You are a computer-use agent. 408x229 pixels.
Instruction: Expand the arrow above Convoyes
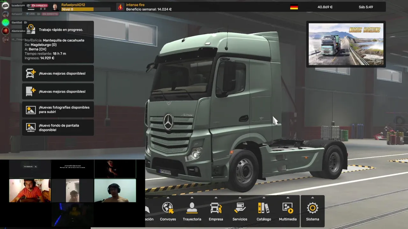[x=168, y=198]
